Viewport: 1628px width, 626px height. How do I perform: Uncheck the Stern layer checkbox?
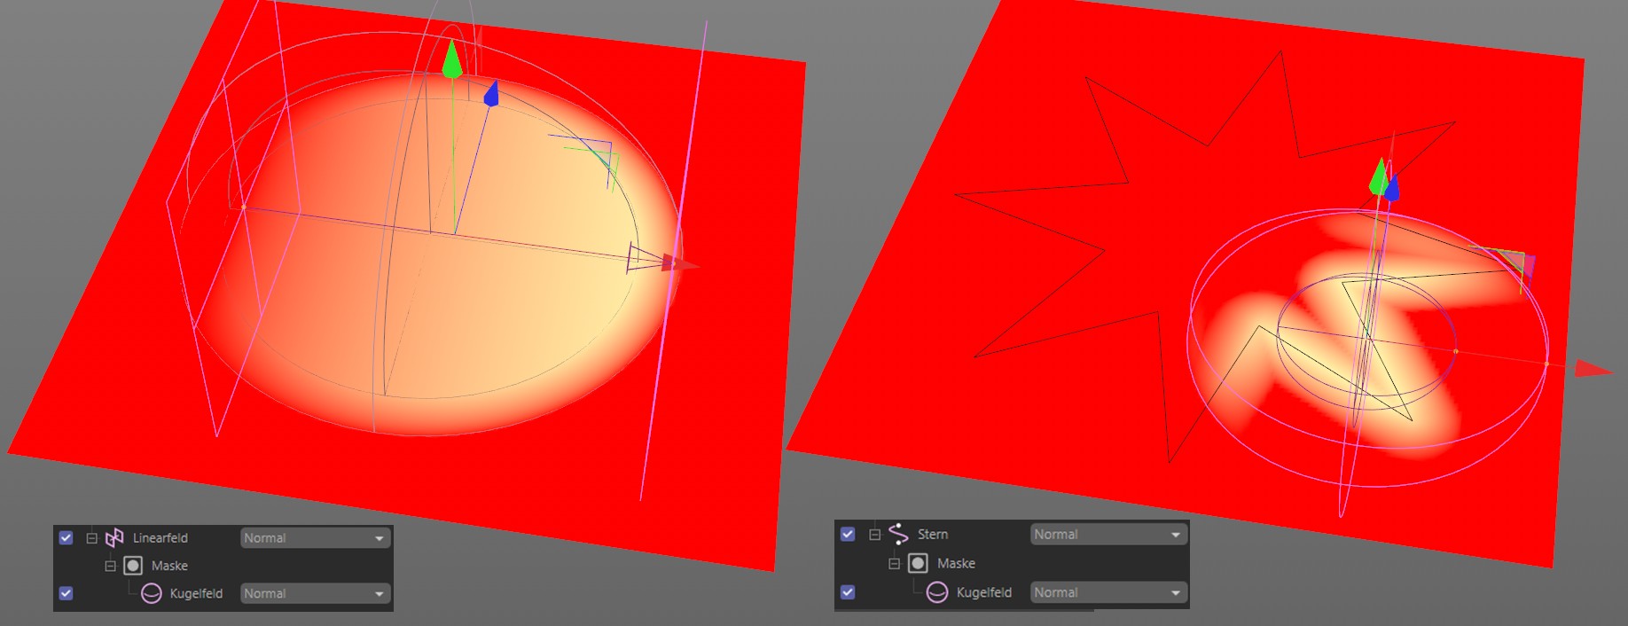coord(848,534)
